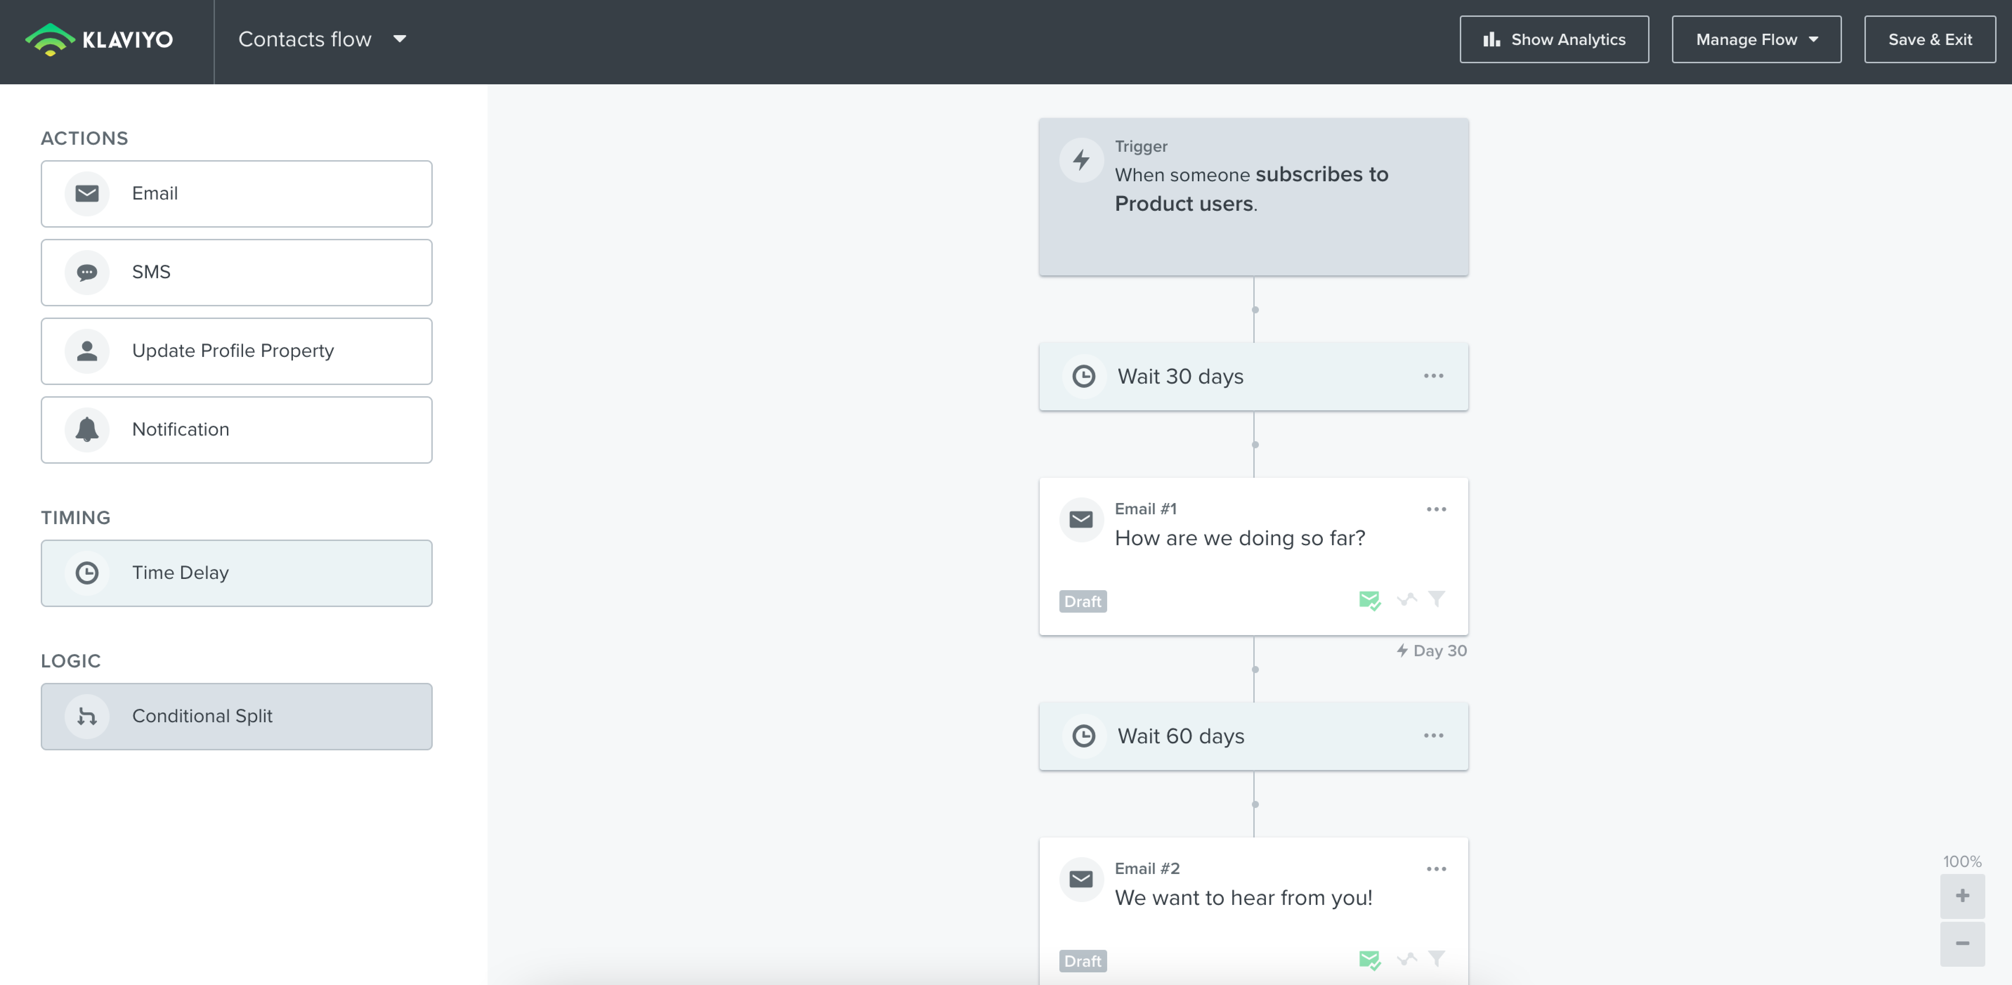
Task: Click the Email #1 Draft status badge
Action: (1083, 601)
